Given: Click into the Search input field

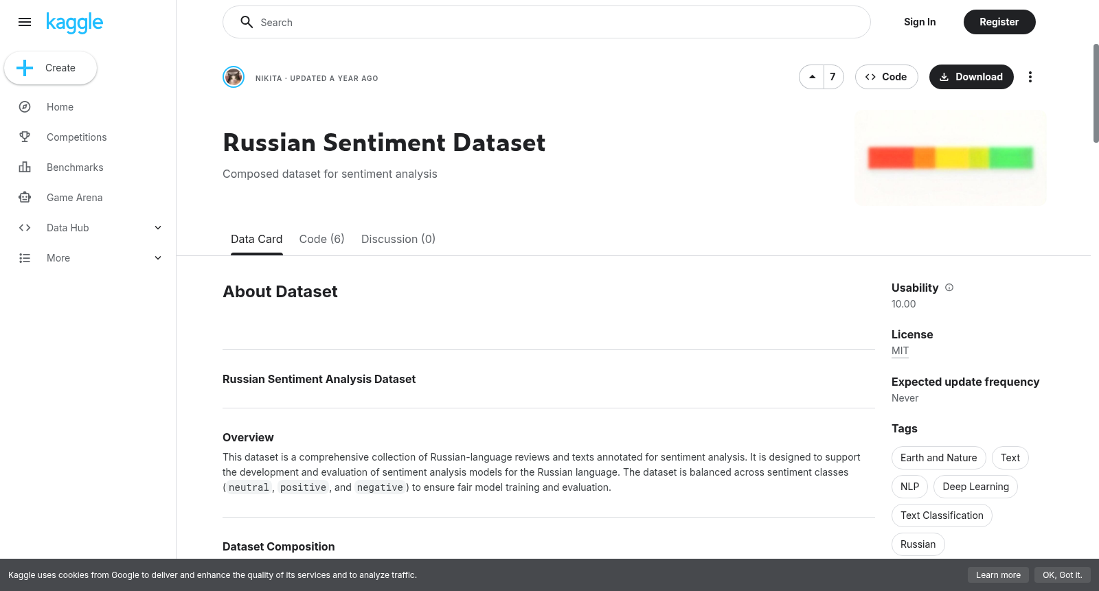Looking at the screenshot, I should pos(547,22).
